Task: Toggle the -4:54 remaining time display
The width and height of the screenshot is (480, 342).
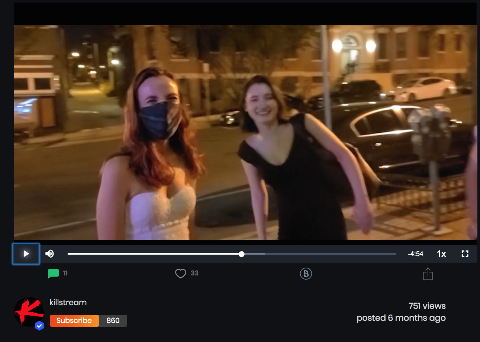Action: 415,254
